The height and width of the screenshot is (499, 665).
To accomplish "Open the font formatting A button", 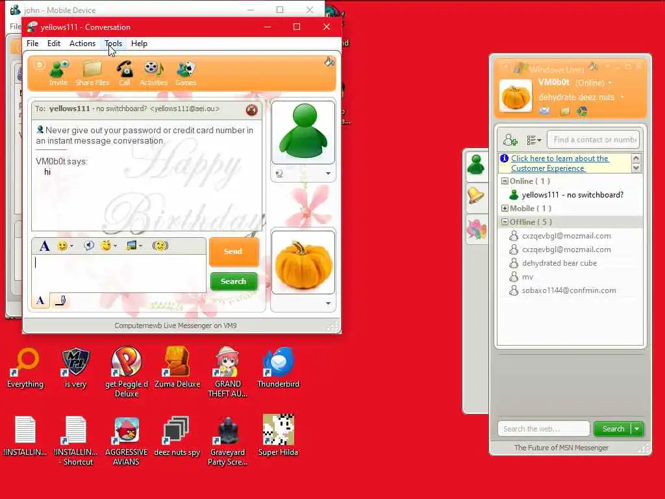I will (x=44, y=246).
